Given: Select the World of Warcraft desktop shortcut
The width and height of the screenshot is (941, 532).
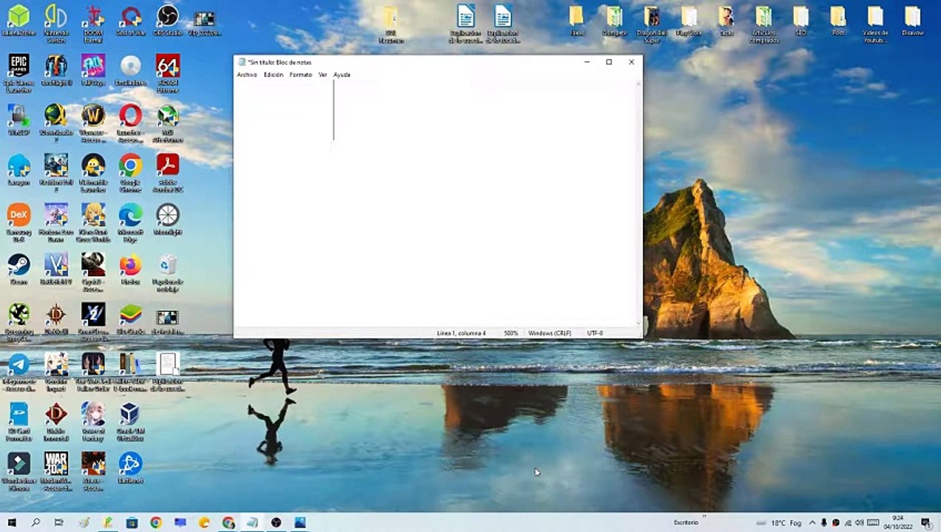Looking at the screenshot, I should pos(93,122).
